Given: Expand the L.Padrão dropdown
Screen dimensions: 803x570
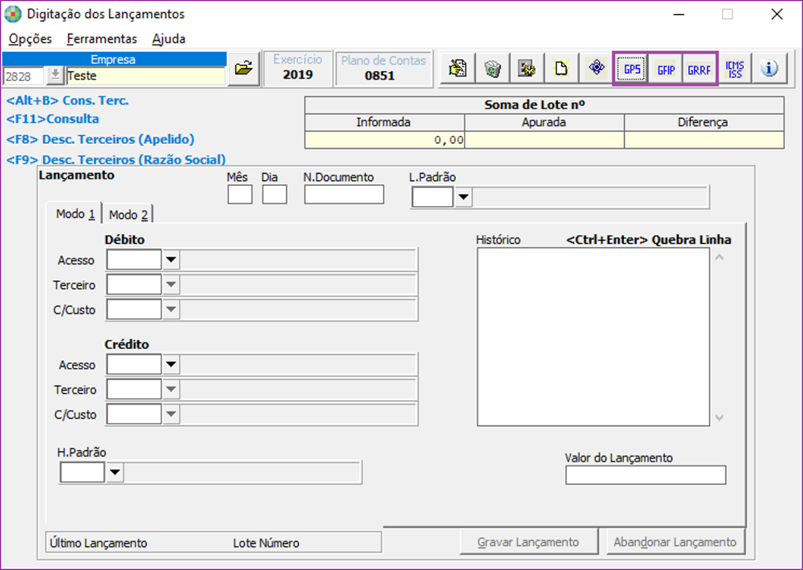Looking at the screenshot, I should coord(463,197).
